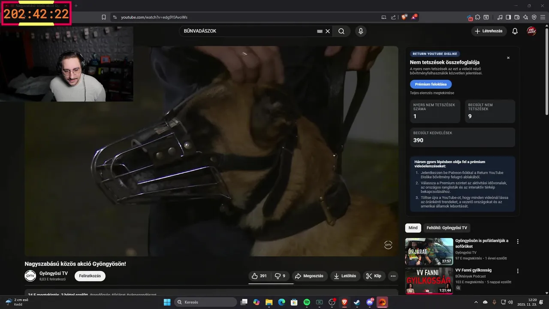
Task: Open Gyöngyösi TV channel name link
Action: click(x=54, y=273)
